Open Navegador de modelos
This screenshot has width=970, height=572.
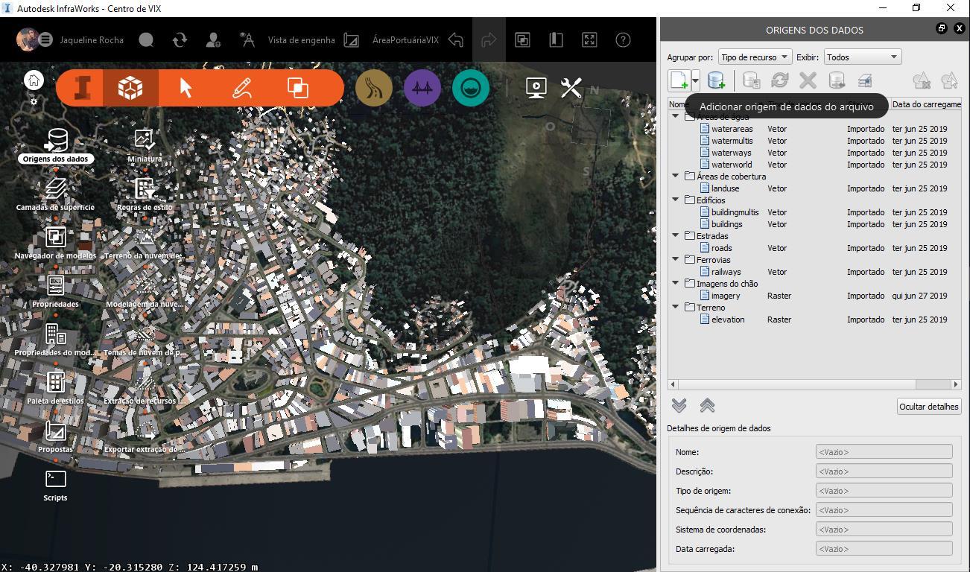pos(56,236)
